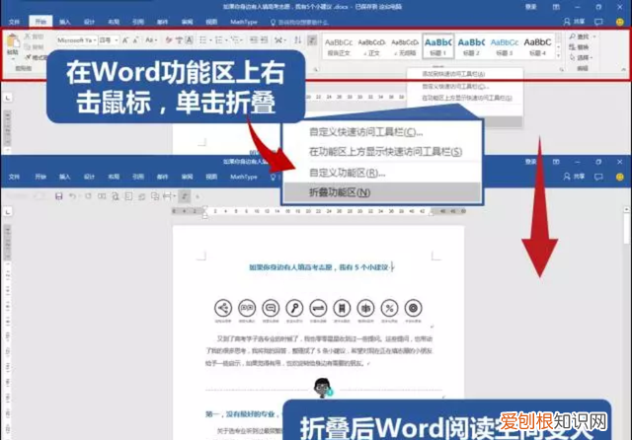Click 共享 share in collapsed-ribbon window

(x=575, y=177)
